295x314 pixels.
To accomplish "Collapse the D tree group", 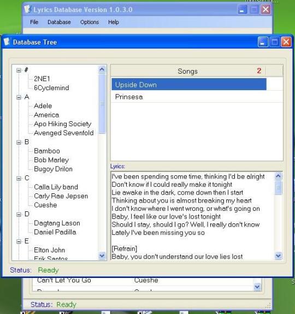I will (19, 215).
